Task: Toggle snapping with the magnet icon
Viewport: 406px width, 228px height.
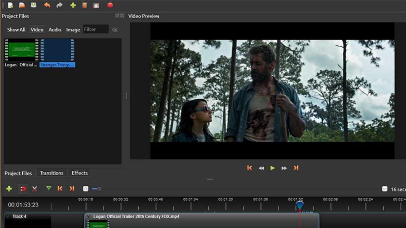Action: (22, 189)
